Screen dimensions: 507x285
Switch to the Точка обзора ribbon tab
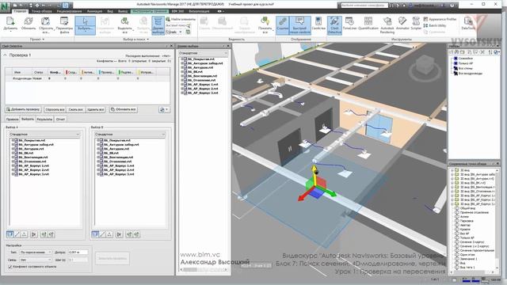click(42, 11)
